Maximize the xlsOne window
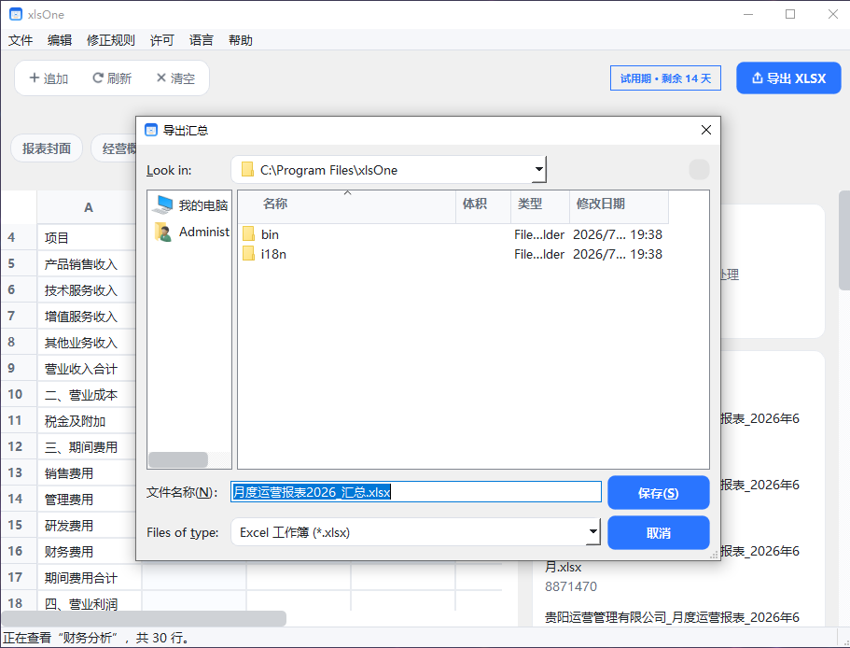This screenshot has height=648, width=850. pyautogui.click(x=790, y=14)
